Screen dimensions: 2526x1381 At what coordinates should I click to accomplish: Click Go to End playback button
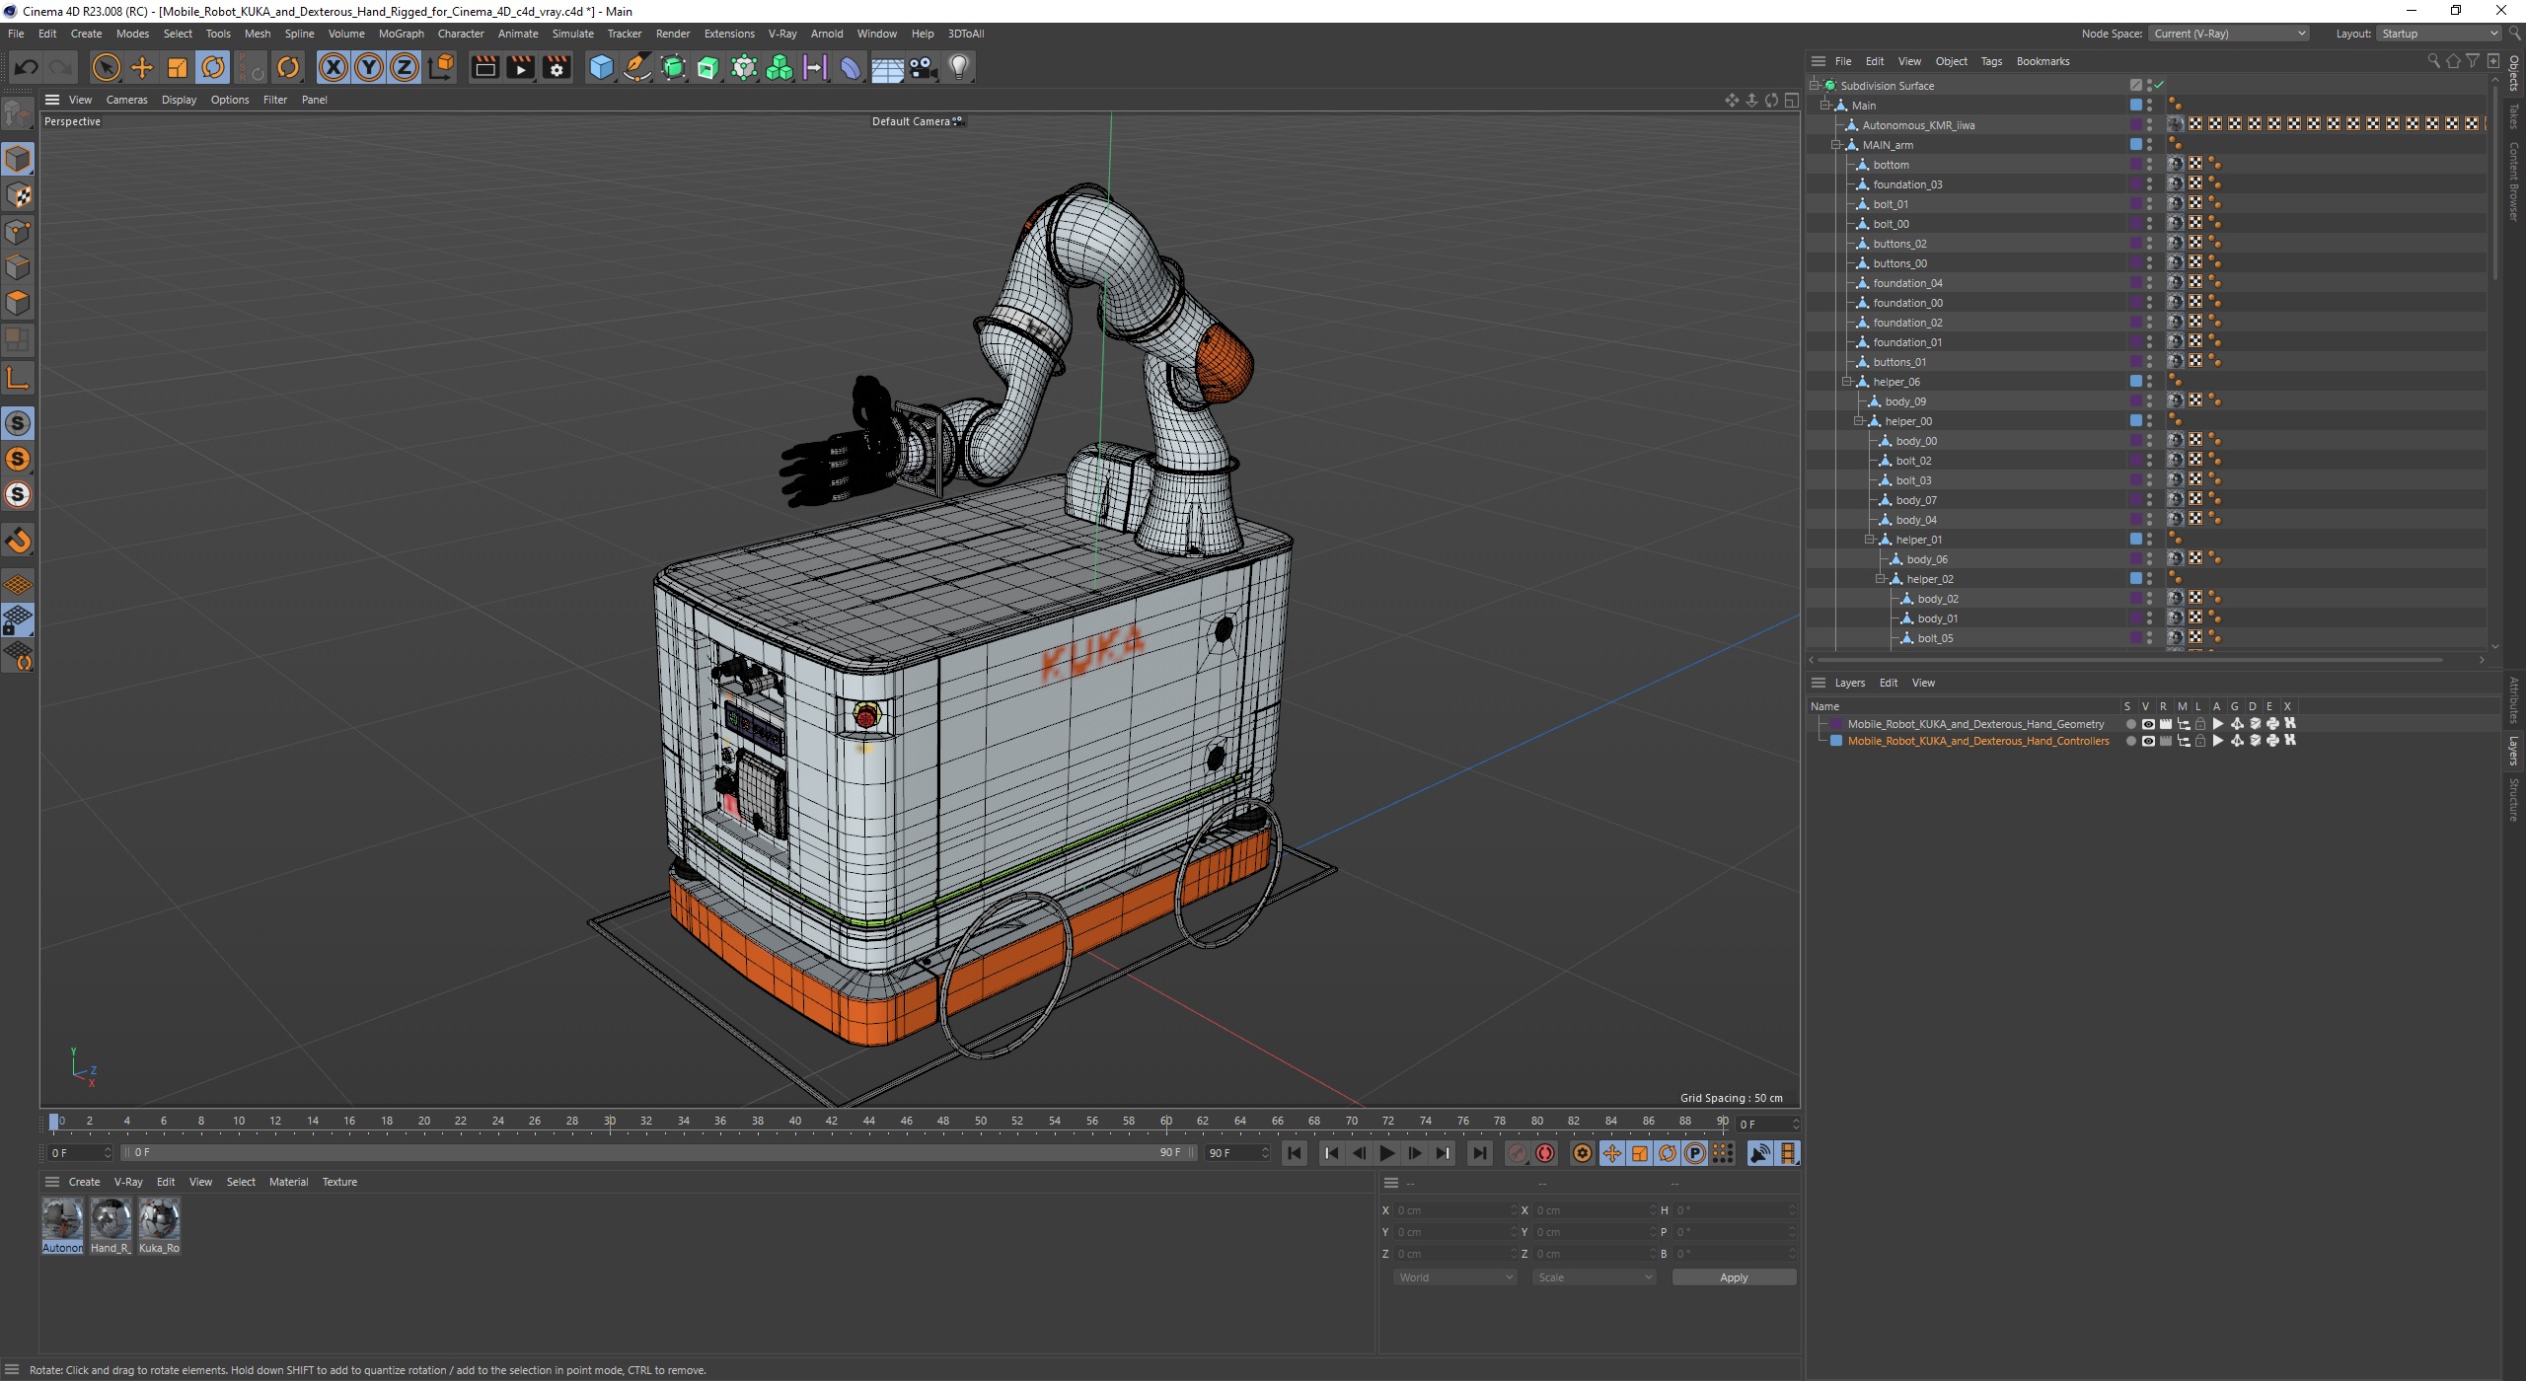(1479, 1153)
